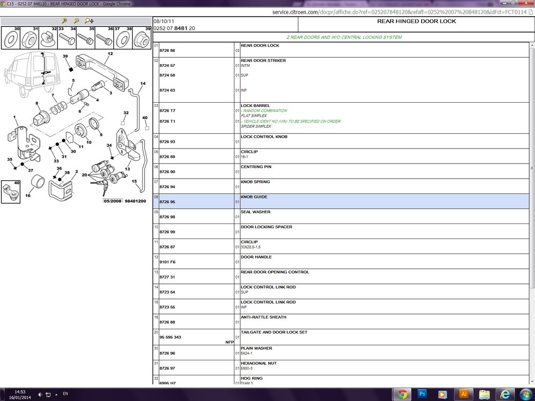Select the part 39 flange nut thumbnail
Screen dimensions: 535x401
tap(142, 38)
